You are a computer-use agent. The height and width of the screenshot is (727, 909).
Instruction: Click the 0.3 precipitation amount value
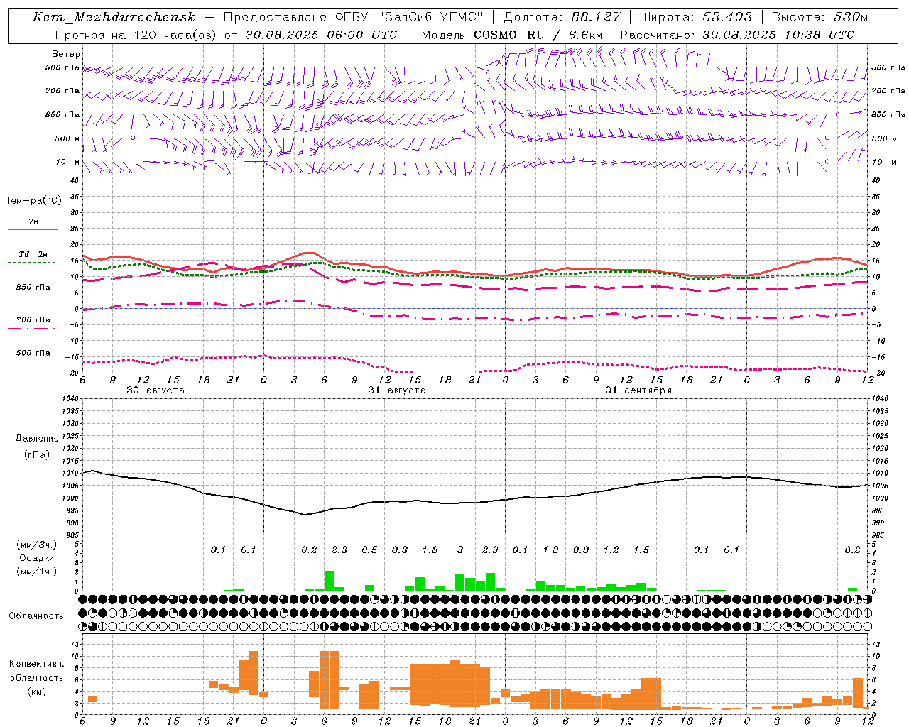pyautogui.click(x=400, y=550)
